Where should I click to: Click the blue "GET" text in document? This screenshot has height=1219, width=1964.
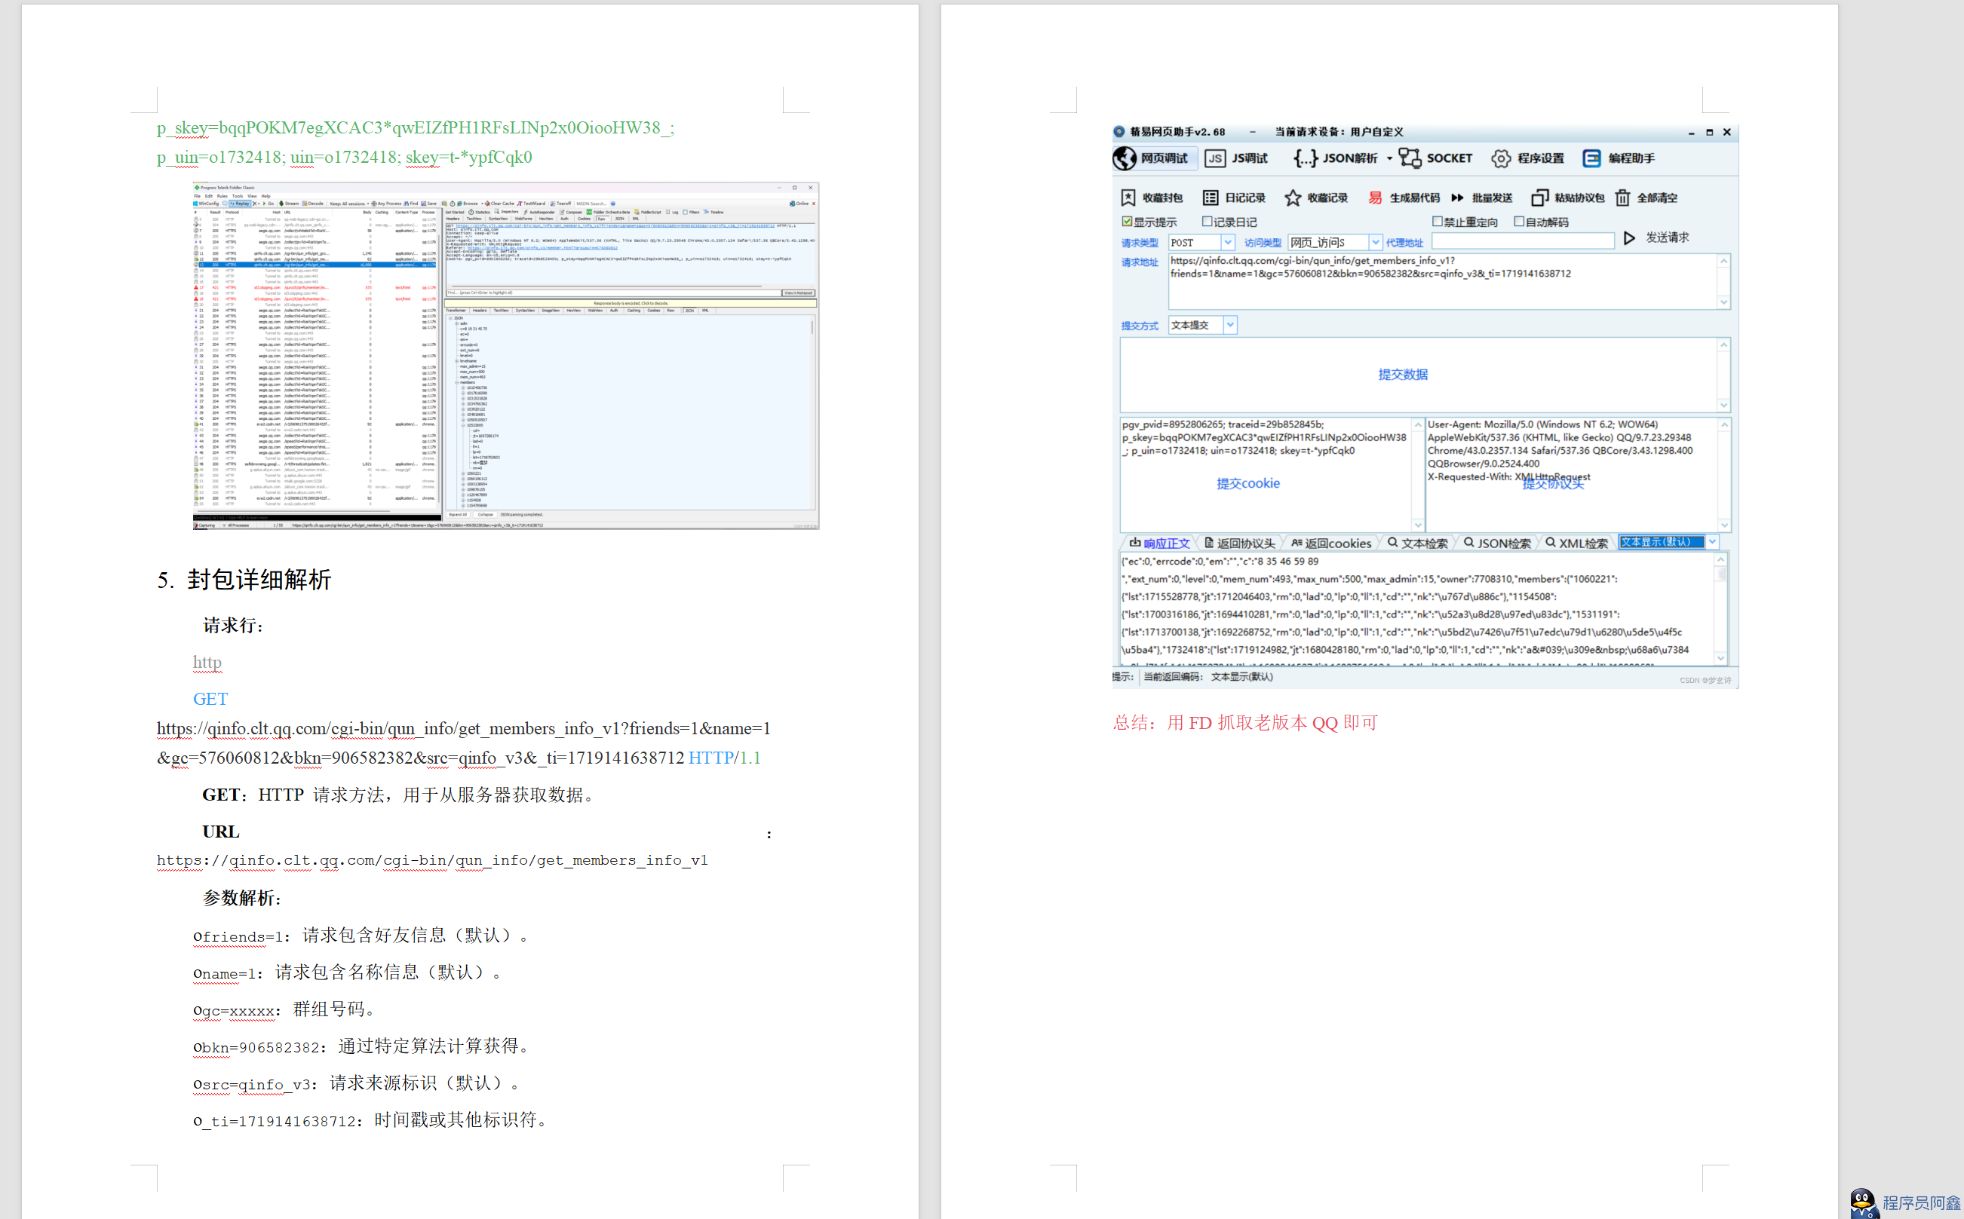coord(210,699)
